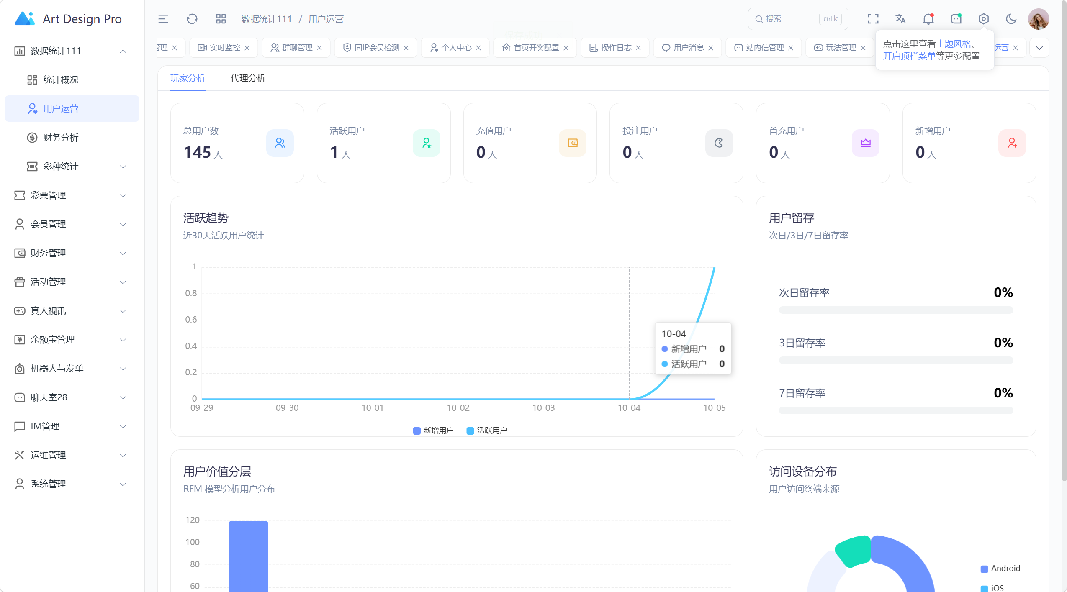Image resolution: width=1067 pixels, height=592 pixels.
Task: Open the user avatar menu
Action: (1039, 19)
